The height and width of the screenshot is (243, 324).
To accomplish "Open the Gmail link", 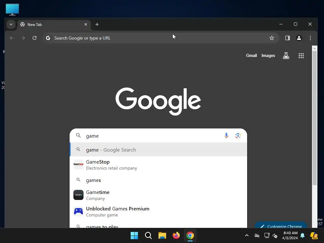I will click(x=251, y=56).
